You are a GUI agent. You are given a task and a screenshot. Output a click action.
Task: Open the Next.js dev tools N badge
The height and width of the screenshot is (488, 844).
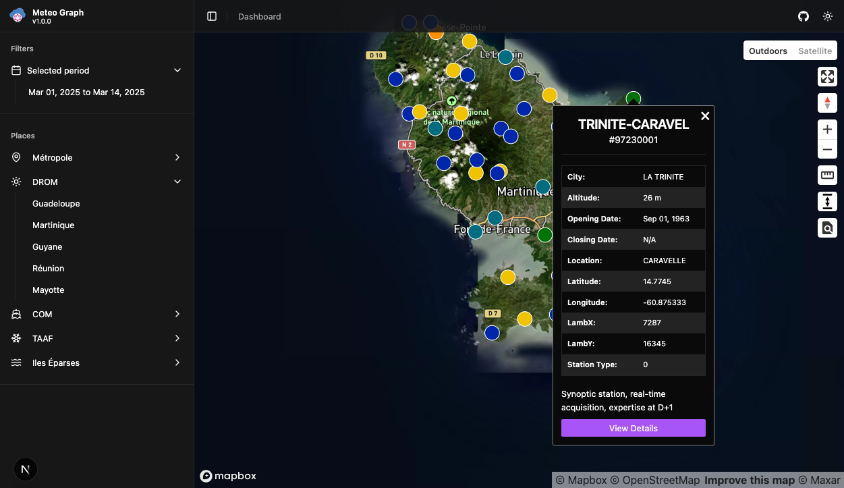click(x=26, y=468)
